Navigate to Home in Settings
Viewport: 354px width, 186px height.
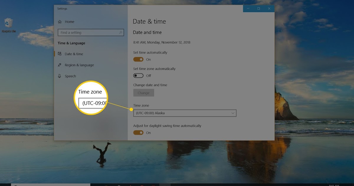(70, 22)
